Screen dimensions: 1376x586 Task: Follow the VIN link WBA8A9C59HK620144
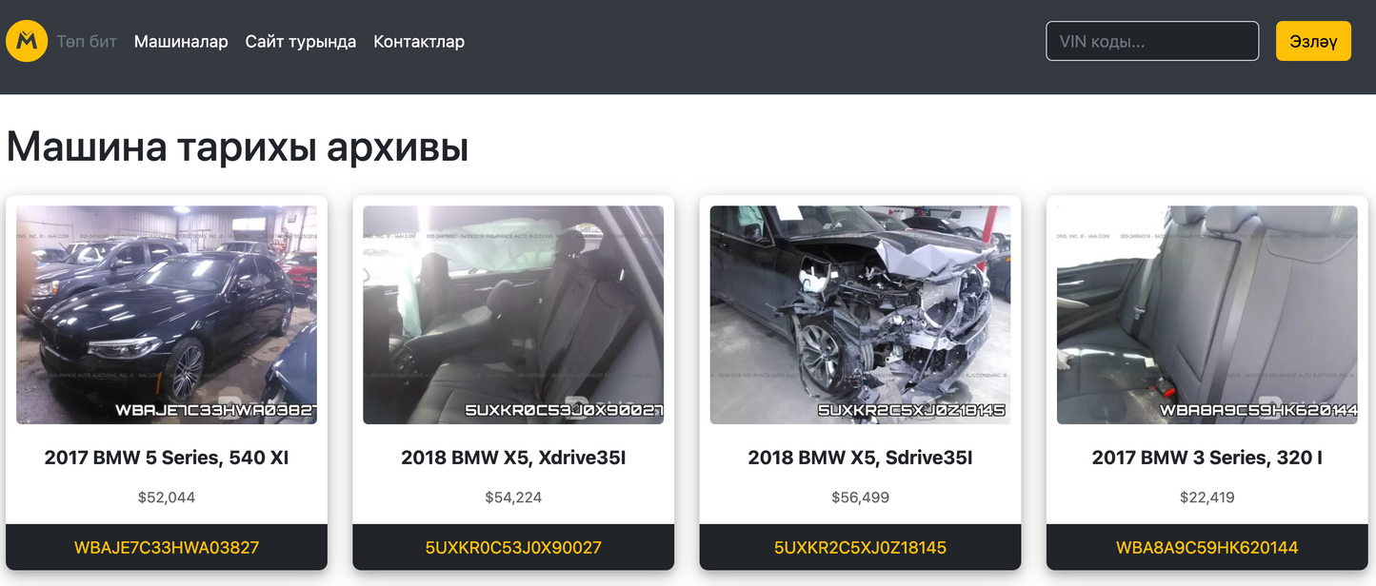(x=1207, y=548)
